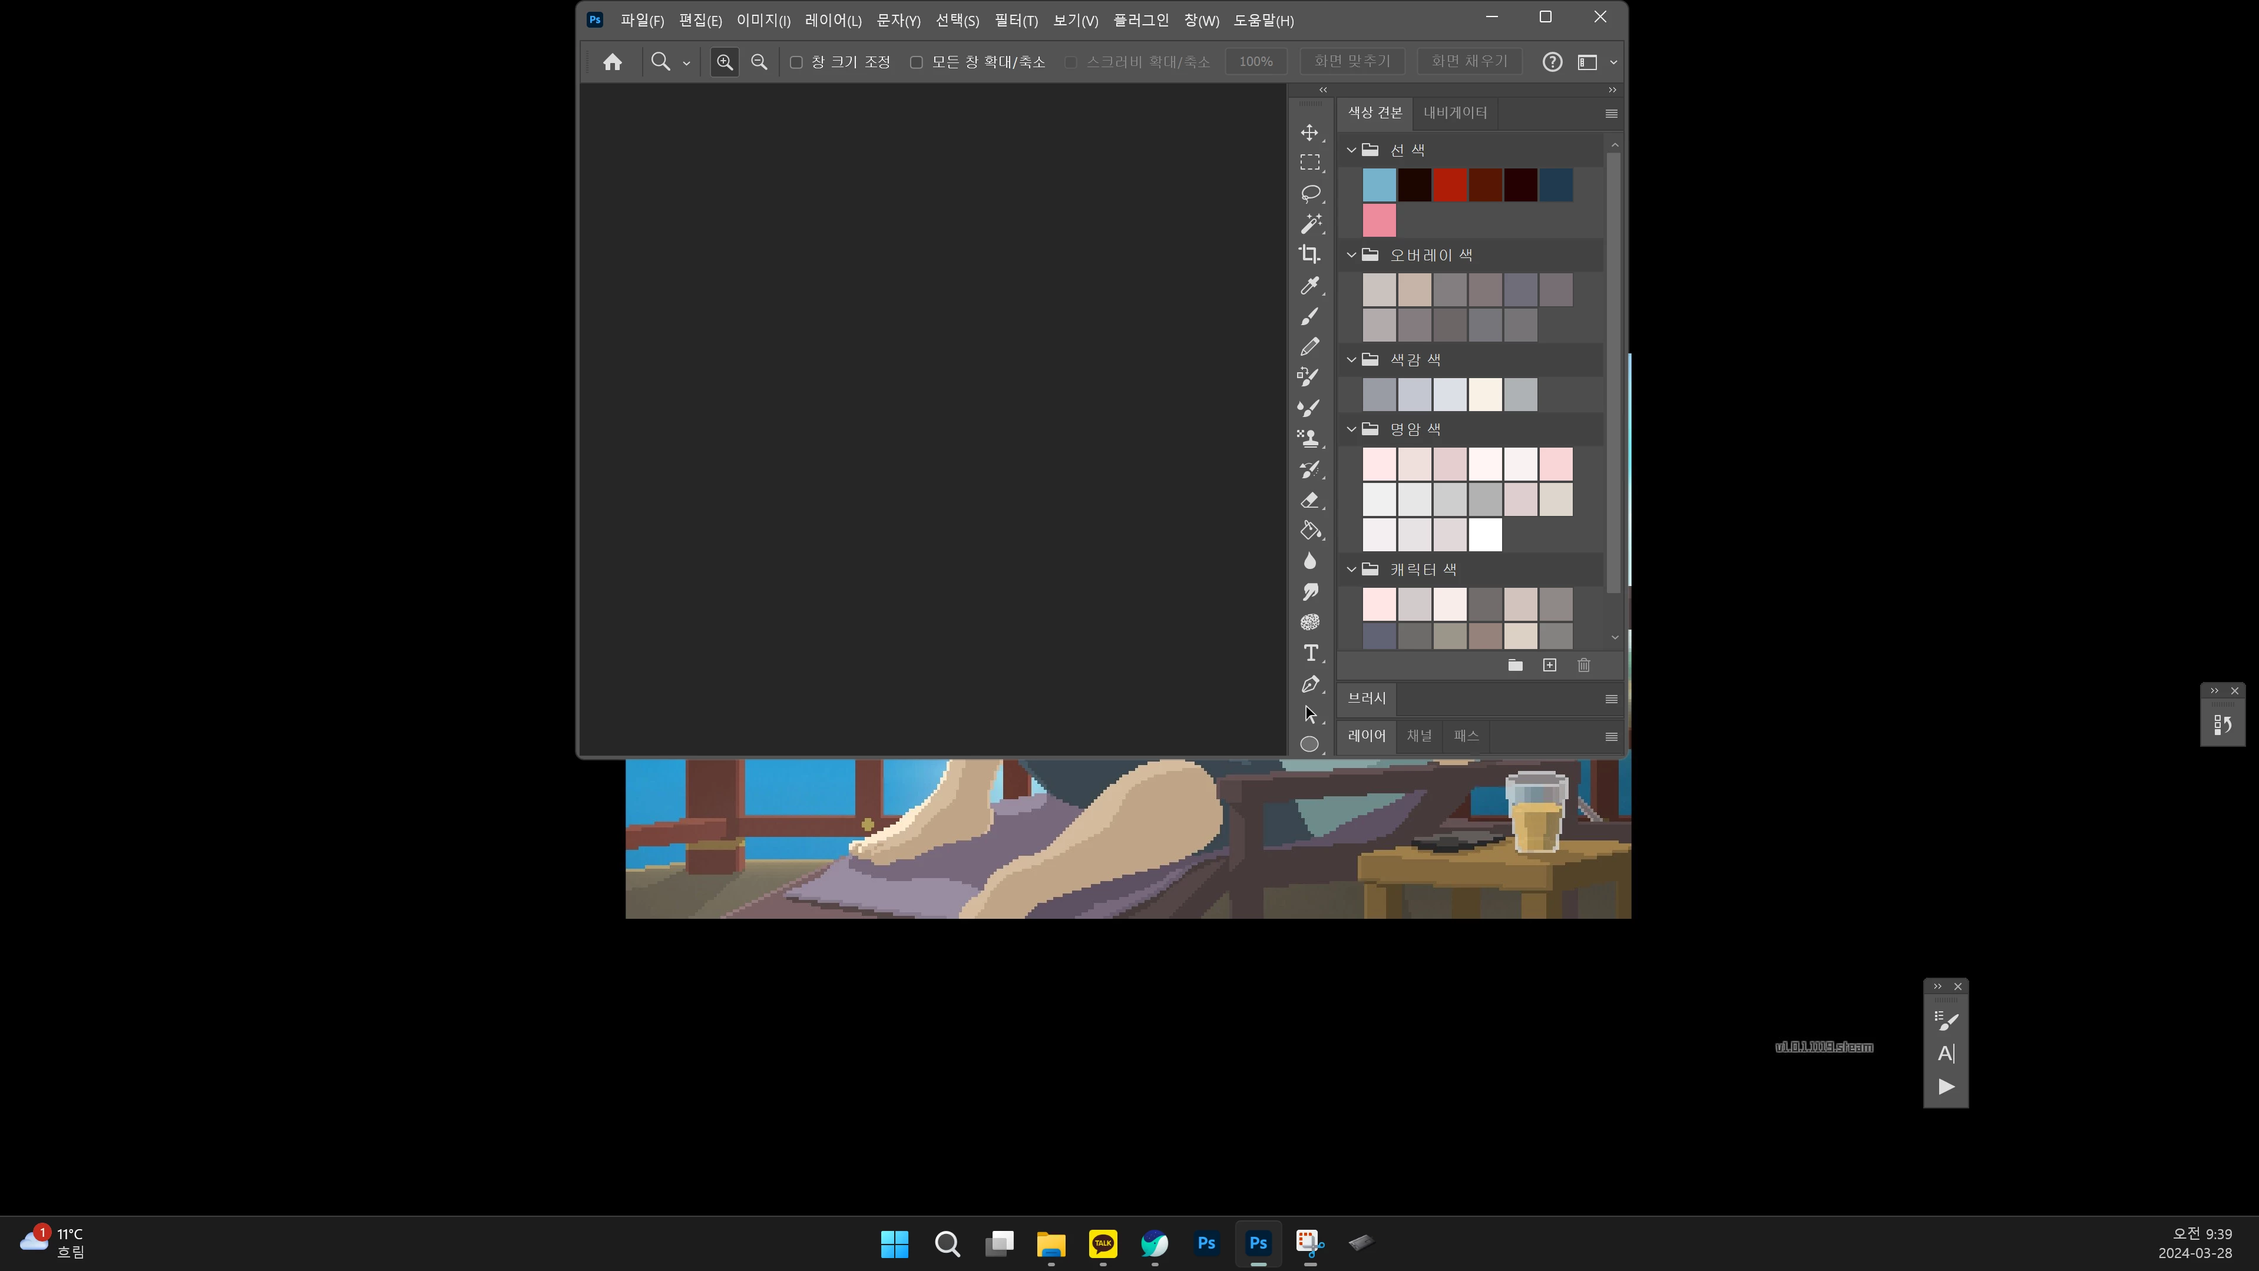Enable 창 크기 조정 checkbox

(x=796, y=62)
